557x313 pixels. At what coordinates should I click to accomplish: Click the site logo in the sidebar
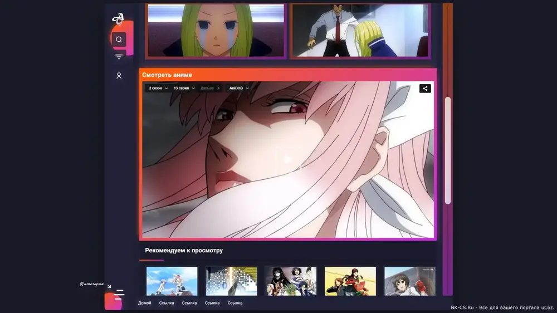tap(118, 19)
